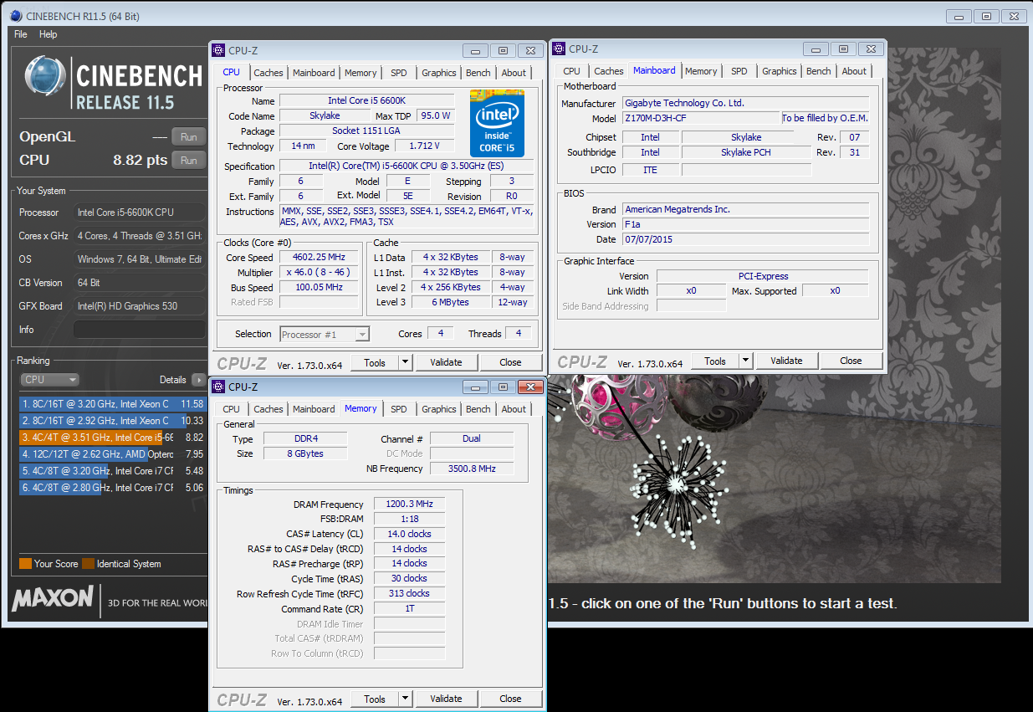Open Tools dropdown arrow in CPU window
Image resolution: width=1033 pixels, height=712 pixels.
406,362
